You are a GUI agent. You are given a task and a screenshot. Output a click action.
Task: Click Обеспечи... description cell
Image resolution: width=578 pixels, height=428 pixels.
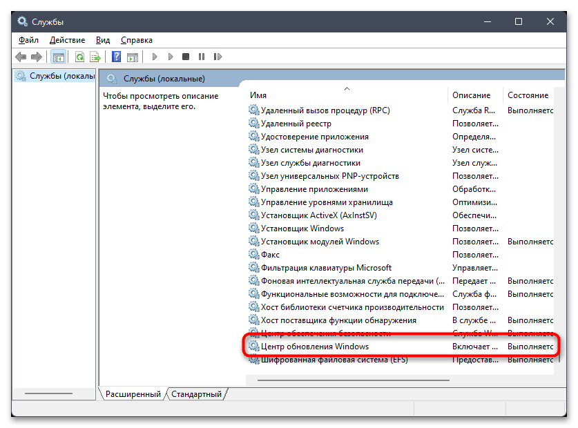click(x=474, y=215)
